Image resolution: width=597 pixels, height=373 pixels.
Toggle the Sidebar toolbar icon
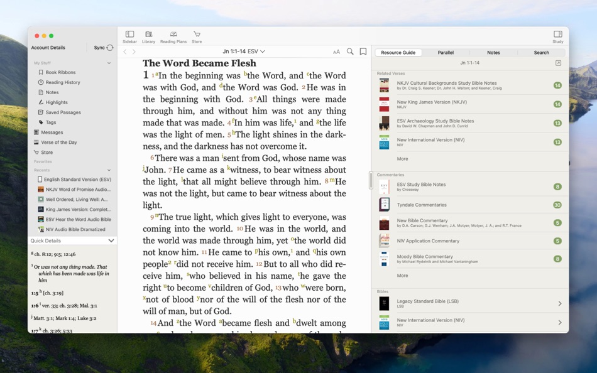[129, 37]
